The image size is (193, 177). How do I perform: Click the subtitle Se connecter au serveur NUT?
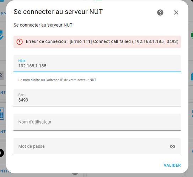coord(43,25)
